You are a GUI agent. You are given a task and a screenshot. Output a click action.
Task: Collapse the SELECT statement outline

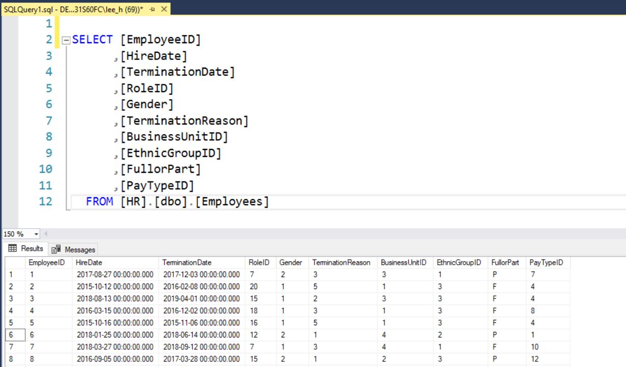[65, 40]
